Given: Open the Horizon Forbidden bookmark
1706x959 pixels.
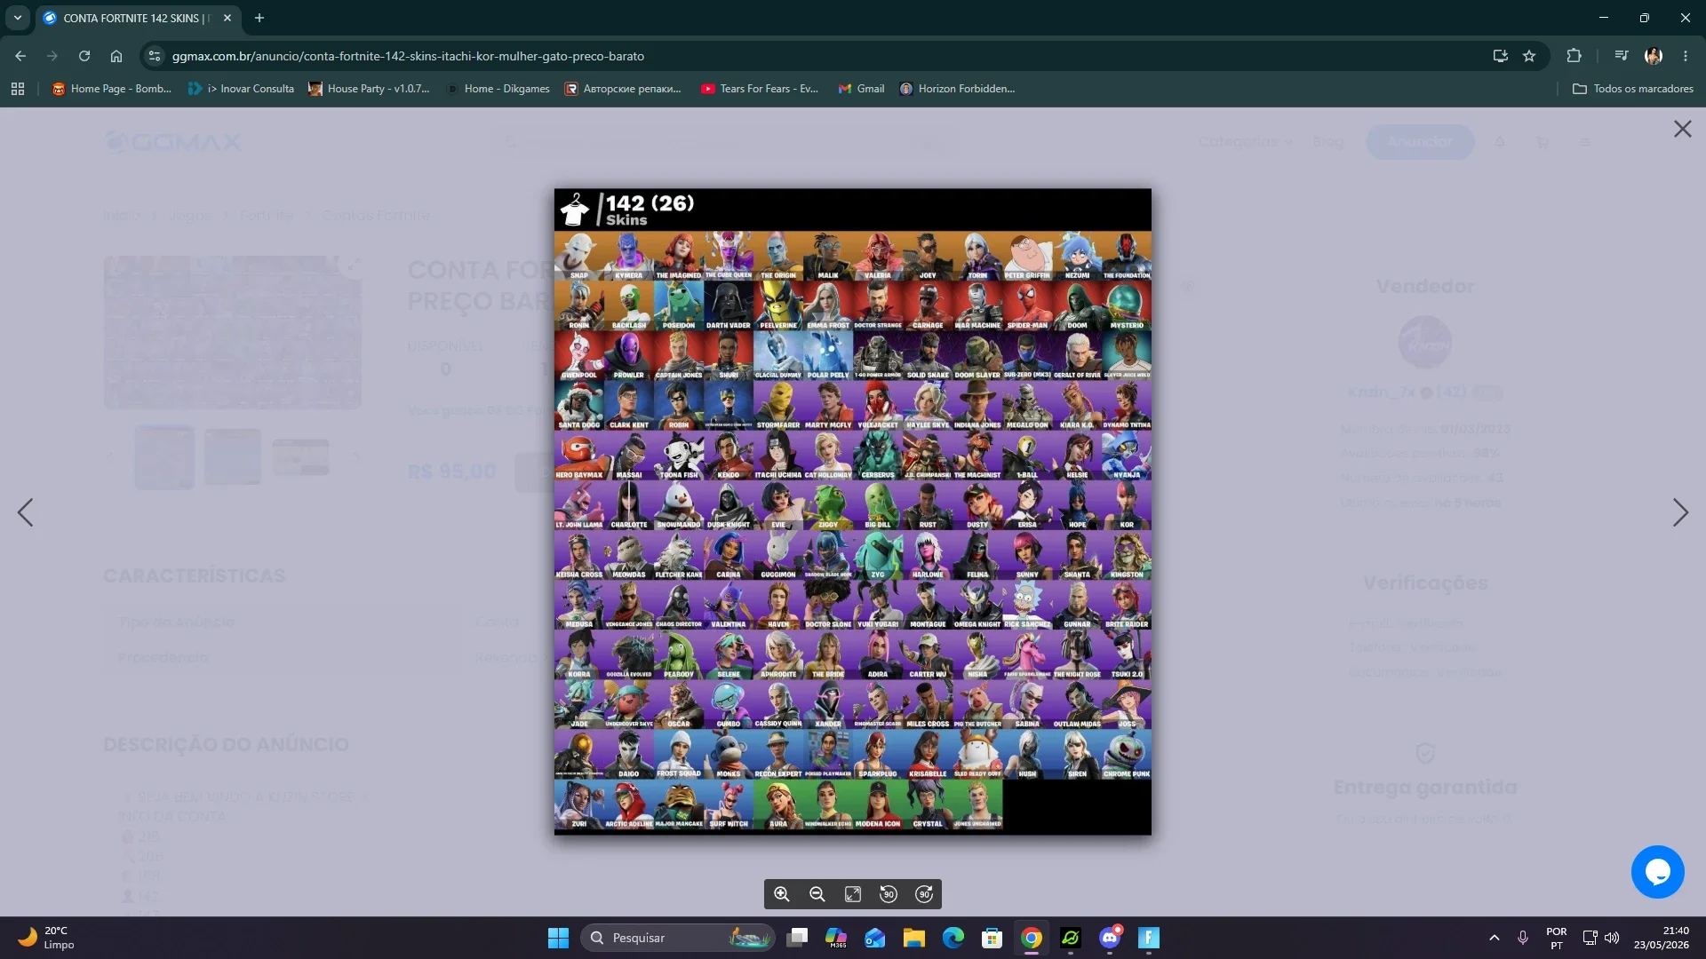Looking at the screenshot, I should click(957, 89).
